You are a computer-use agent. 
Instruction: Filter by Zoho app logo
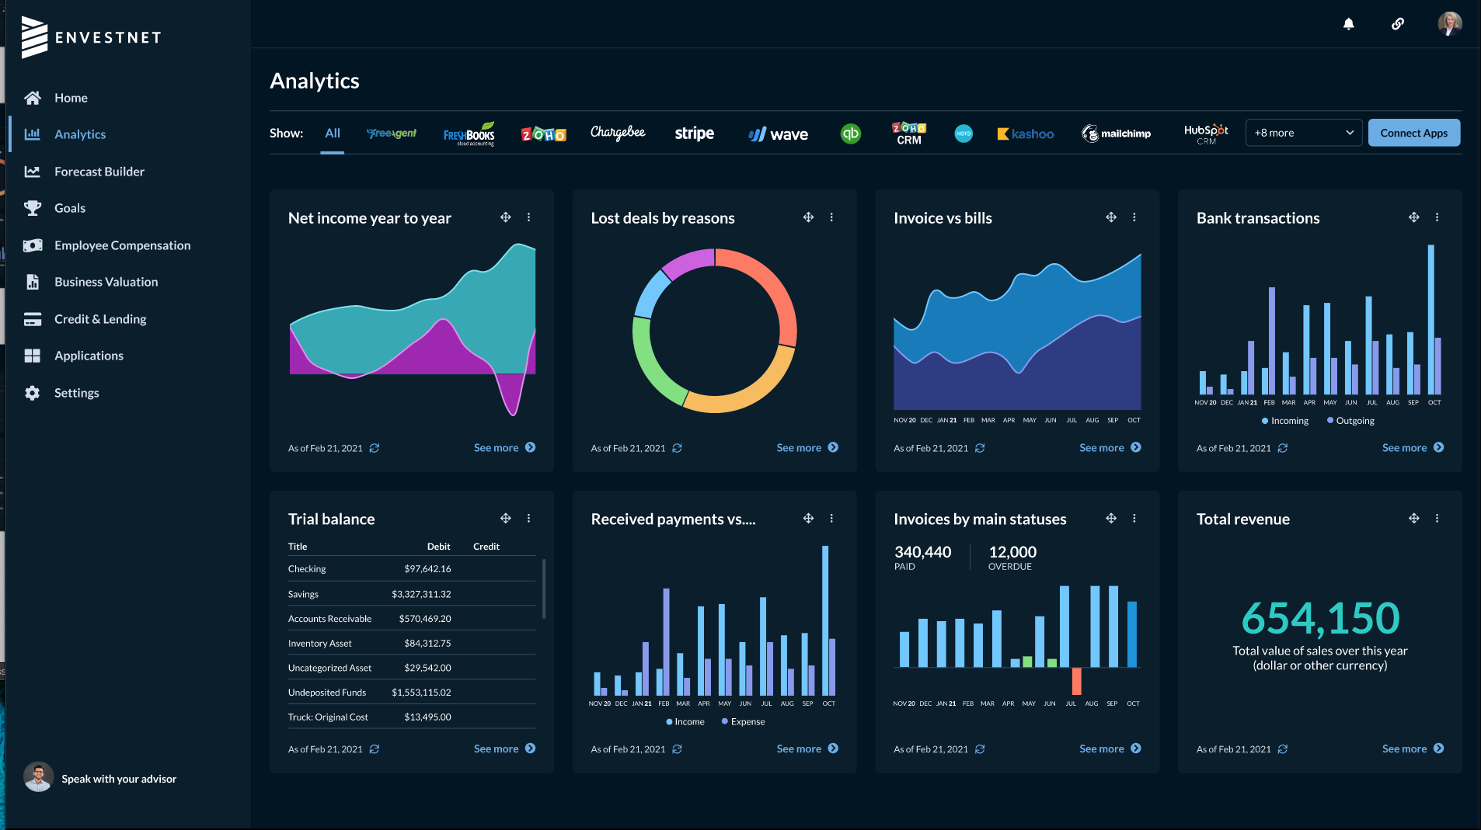(543, 134)
